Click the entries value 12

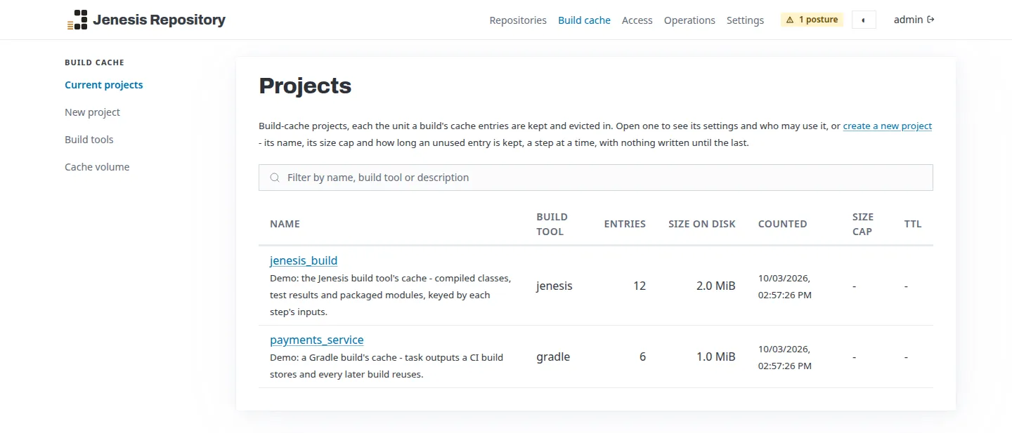click(640, 286)
